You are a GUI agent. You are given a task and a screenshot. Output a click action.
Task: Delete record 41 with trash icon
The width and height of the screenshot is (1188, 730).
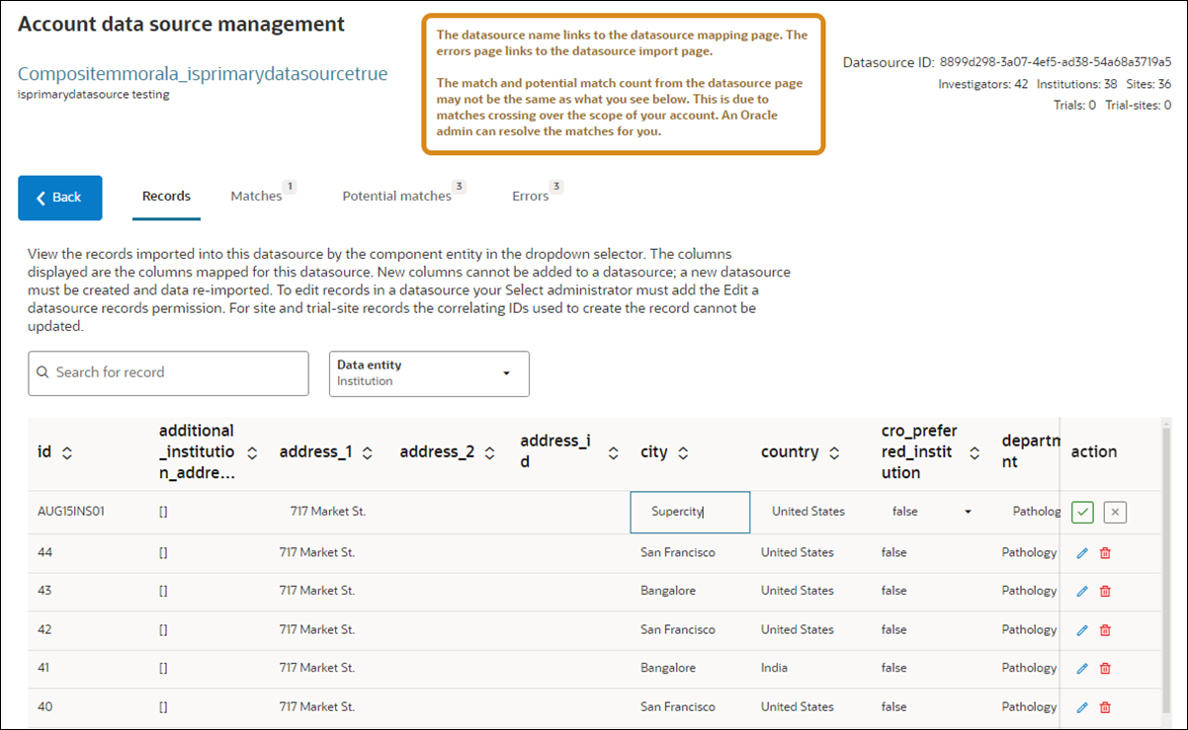tap(1105, 669)
